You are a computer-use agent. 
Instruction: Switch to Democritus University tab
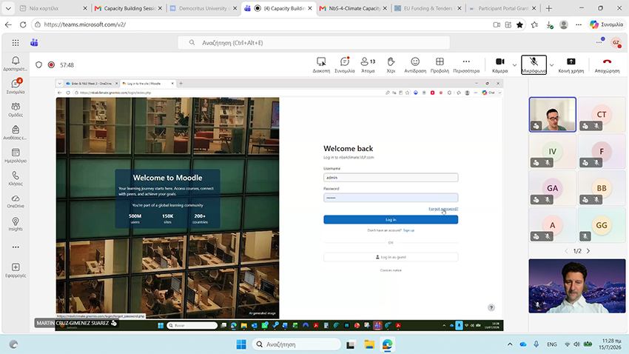point(203,8)
